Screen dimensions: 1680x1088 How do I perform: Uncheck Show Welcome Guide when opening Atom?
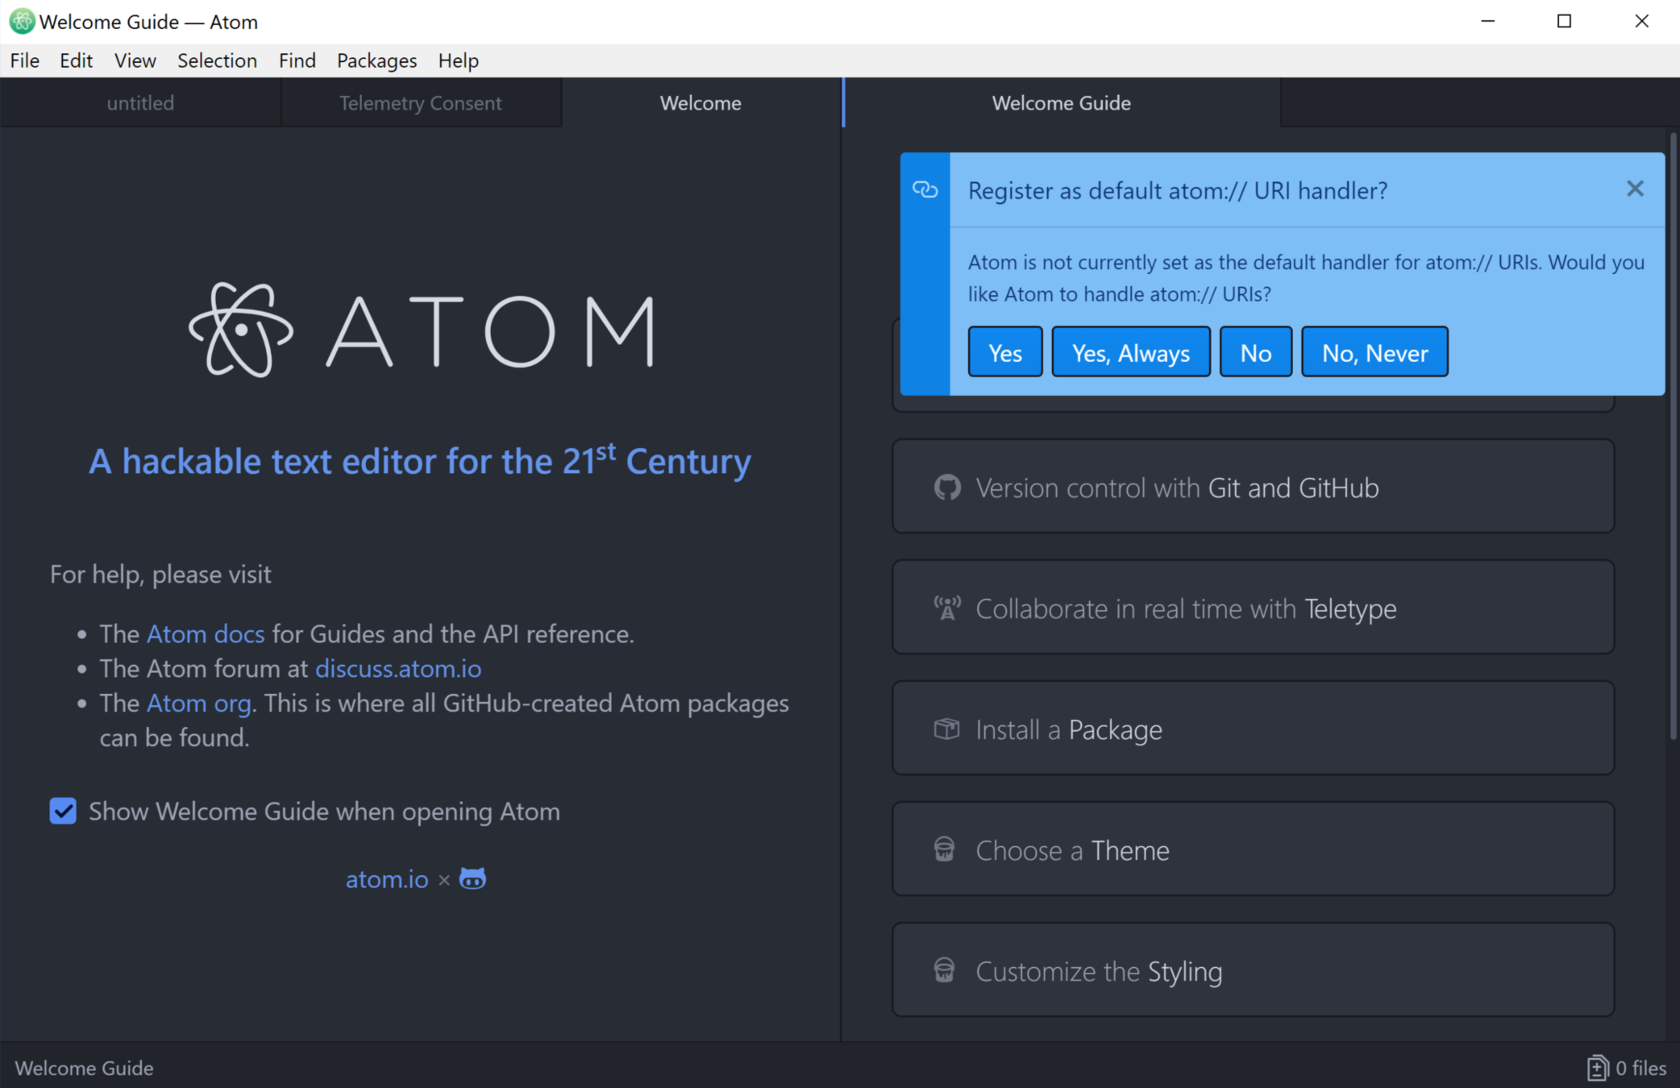point(63,811)
